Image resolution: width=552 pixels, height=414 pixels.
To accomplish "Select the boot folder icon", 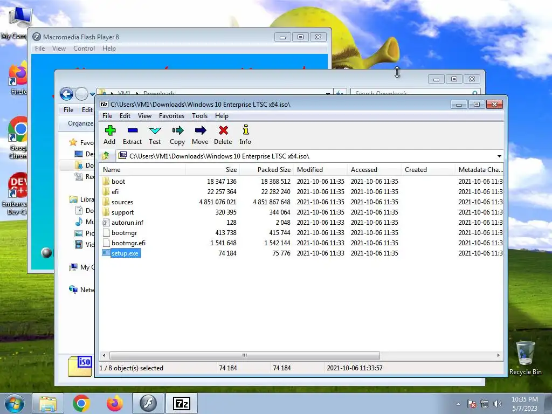I will point(106,181).
